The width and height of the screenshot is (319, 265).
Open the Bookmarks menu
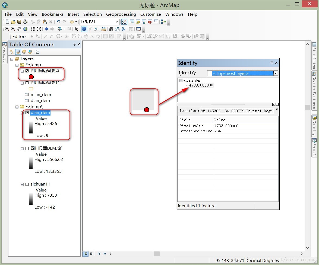point(52,14)
